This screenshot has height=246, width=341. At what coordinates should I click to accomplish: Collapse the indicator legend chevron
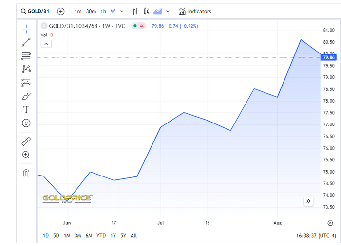point(46,44)
